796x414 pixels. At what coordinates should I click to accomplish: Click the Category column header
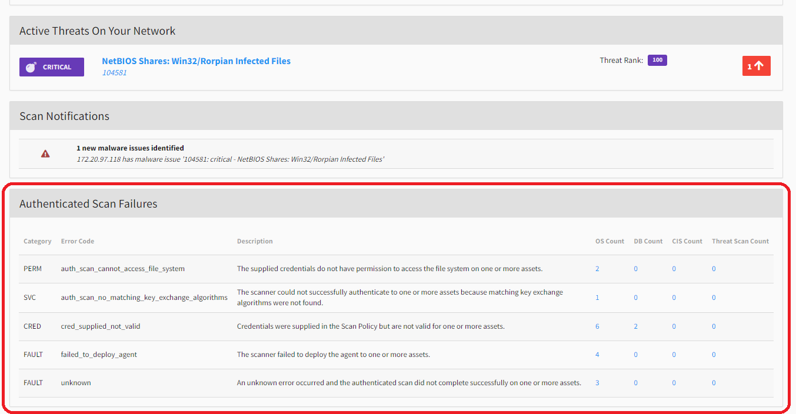(37, 241)
